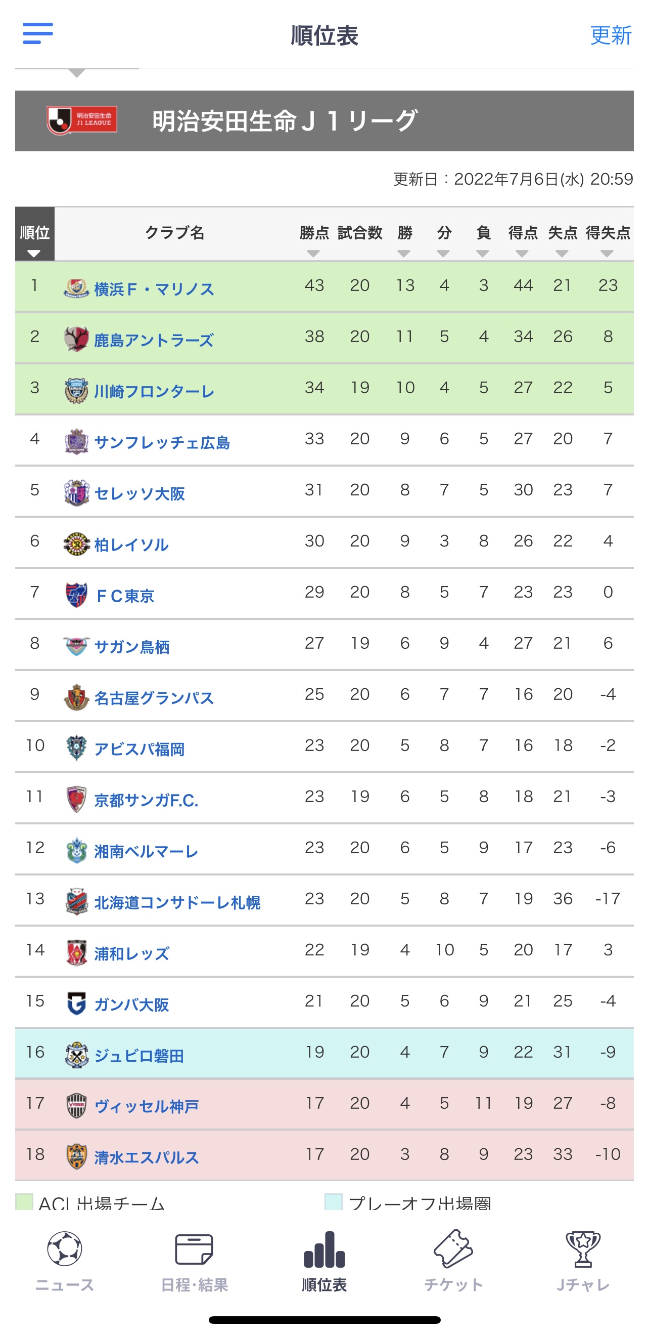Open the 浦和レッズ team link
This screenshot has height=1335, width=649.
pos(131,953)
